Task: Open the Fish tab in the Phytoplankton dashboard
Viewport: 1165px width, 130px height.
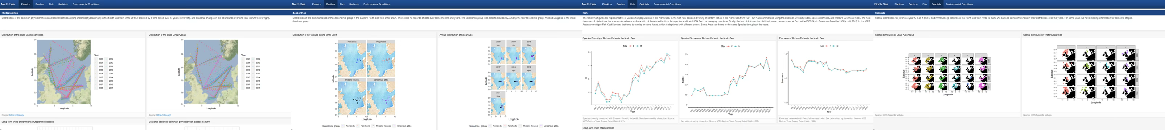Action: coord(51,4)
